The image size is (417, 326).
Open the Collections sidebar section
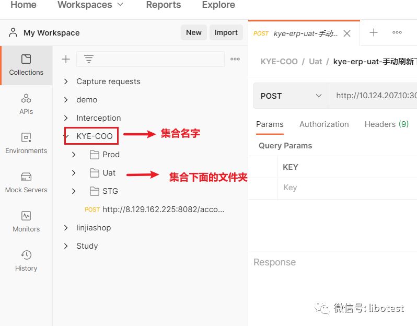26,65
